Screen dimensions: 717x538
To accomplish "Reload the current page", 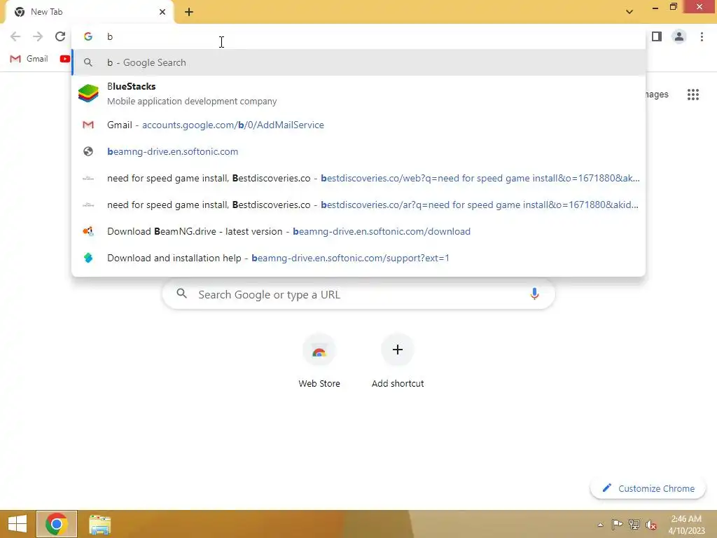I will coord(60,36).
